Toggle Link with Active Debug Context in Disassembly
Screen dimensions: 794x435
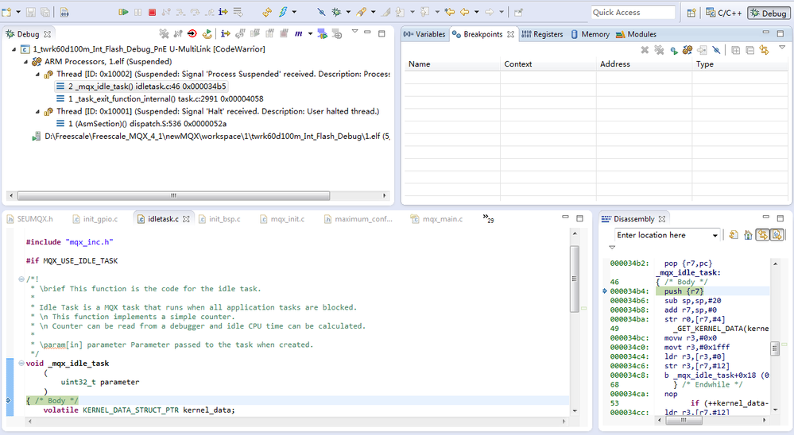click(762, 235)
